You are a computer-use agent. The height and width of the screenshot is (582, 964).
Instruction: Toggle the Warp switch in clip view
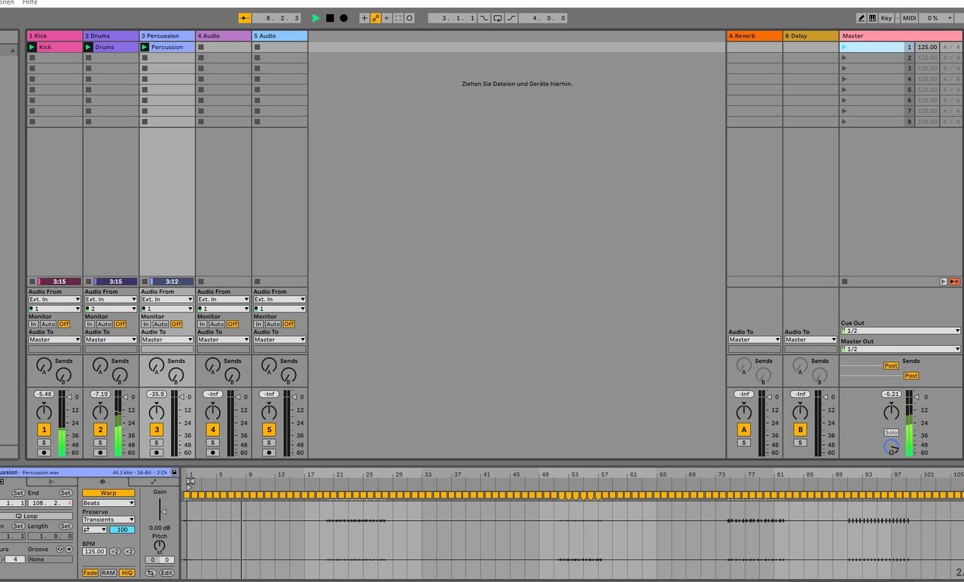(x=108, y=493)
